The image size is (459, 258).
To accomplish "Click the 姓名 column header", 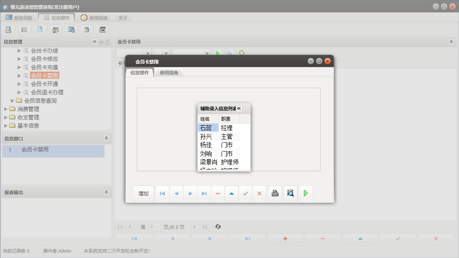I will coord(205,119).
